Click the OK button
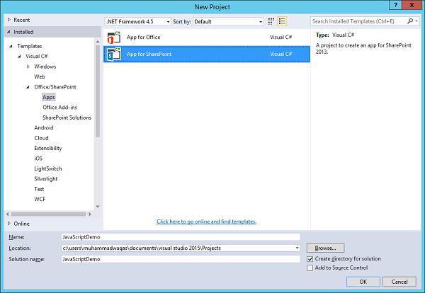 [x=363, y=282]
